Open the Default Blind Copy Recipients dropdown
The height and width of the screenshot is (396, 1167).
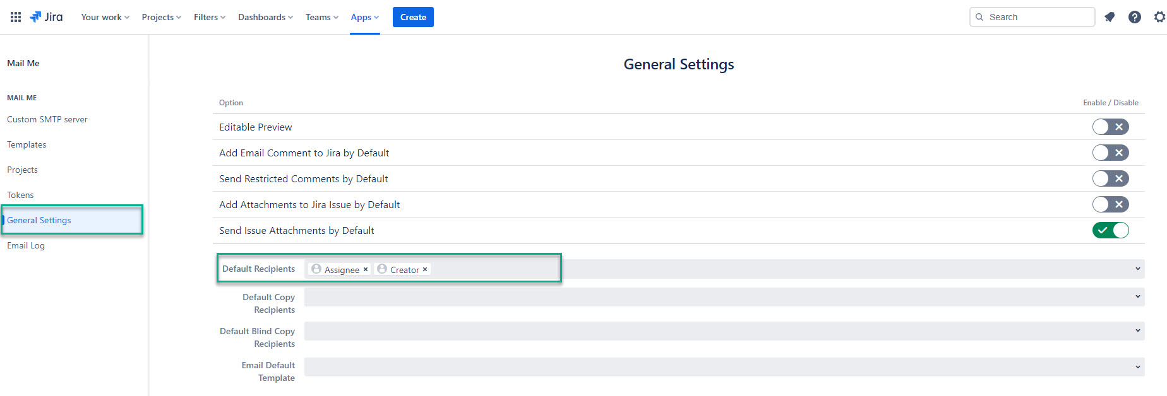coord(1137,330)
